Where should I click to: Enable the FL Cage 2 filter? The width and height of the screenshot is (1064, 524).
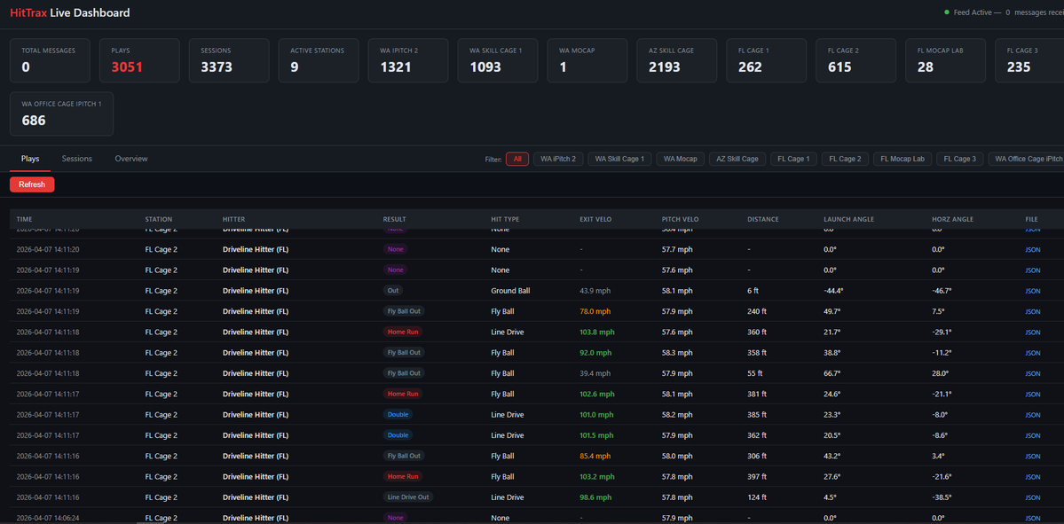pyautogui.click(x=844, y=159)
